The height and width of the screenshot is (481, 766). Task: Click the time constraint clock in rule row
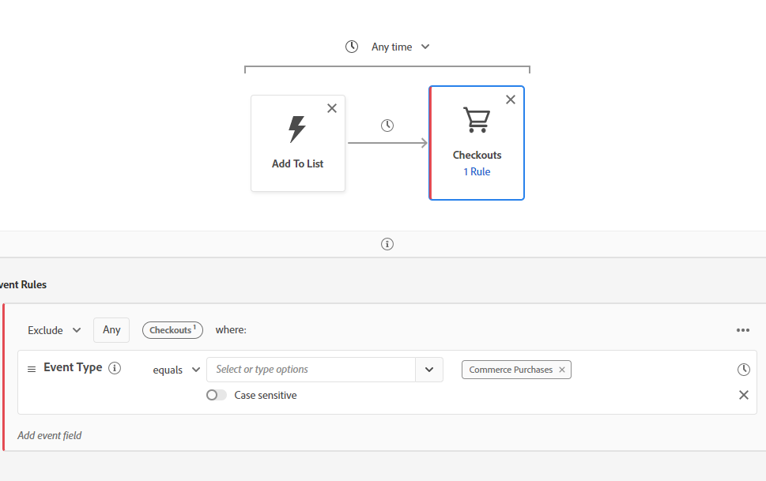tap(743, 370)
